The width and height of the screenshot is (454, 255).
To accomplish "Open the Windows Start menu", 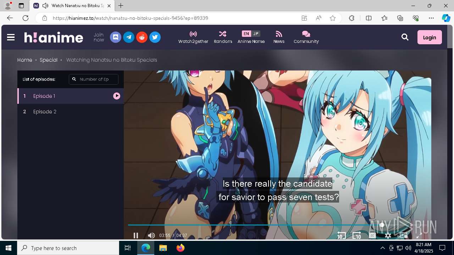I will pos(9,248).
